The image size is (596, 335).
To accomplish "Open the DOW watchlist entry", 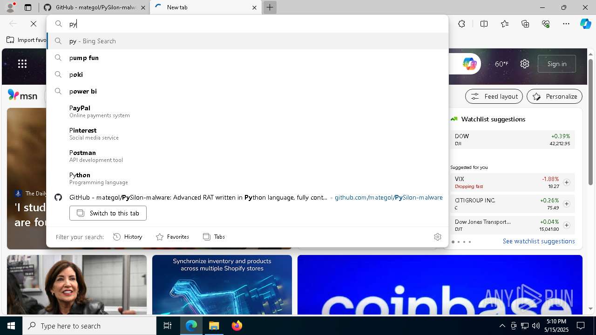I will coord(512,140).
